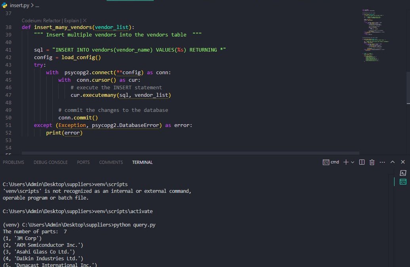
Task: Click on load_config() call
Action: pos(81,57)
